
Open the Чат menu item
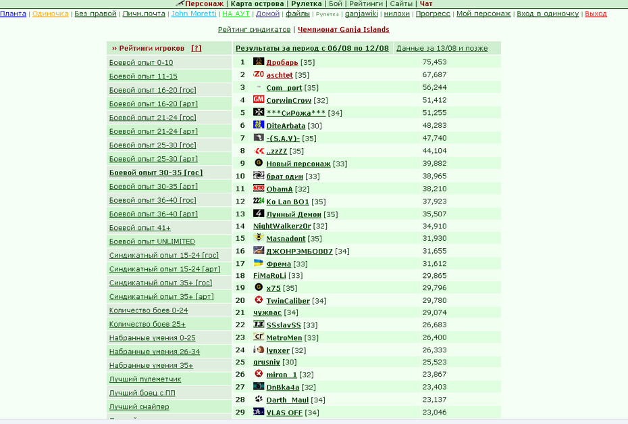(426, 3)
